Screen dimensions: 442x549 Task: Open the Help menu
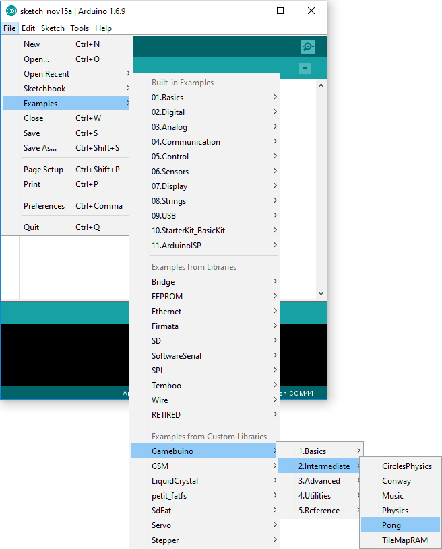103,28
